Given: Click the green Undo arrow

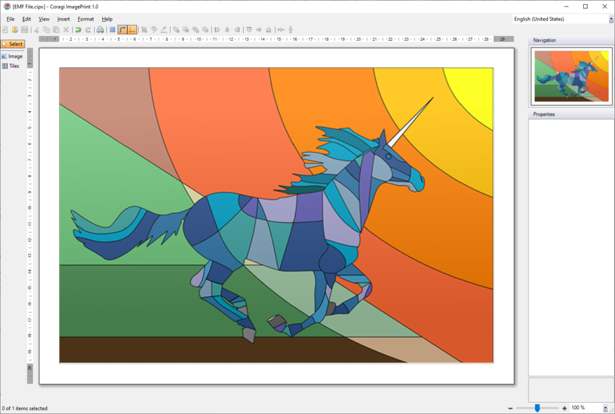Looking at the screenshot, I should tap(78, 29).
